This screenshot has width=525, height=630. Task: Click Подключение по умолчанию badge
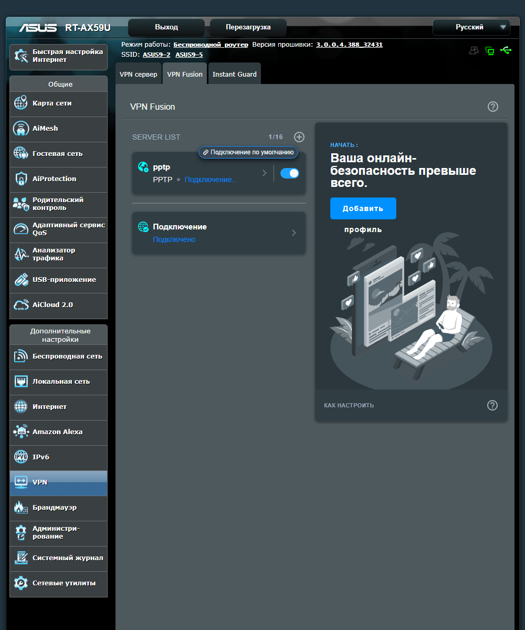(248, 152)
